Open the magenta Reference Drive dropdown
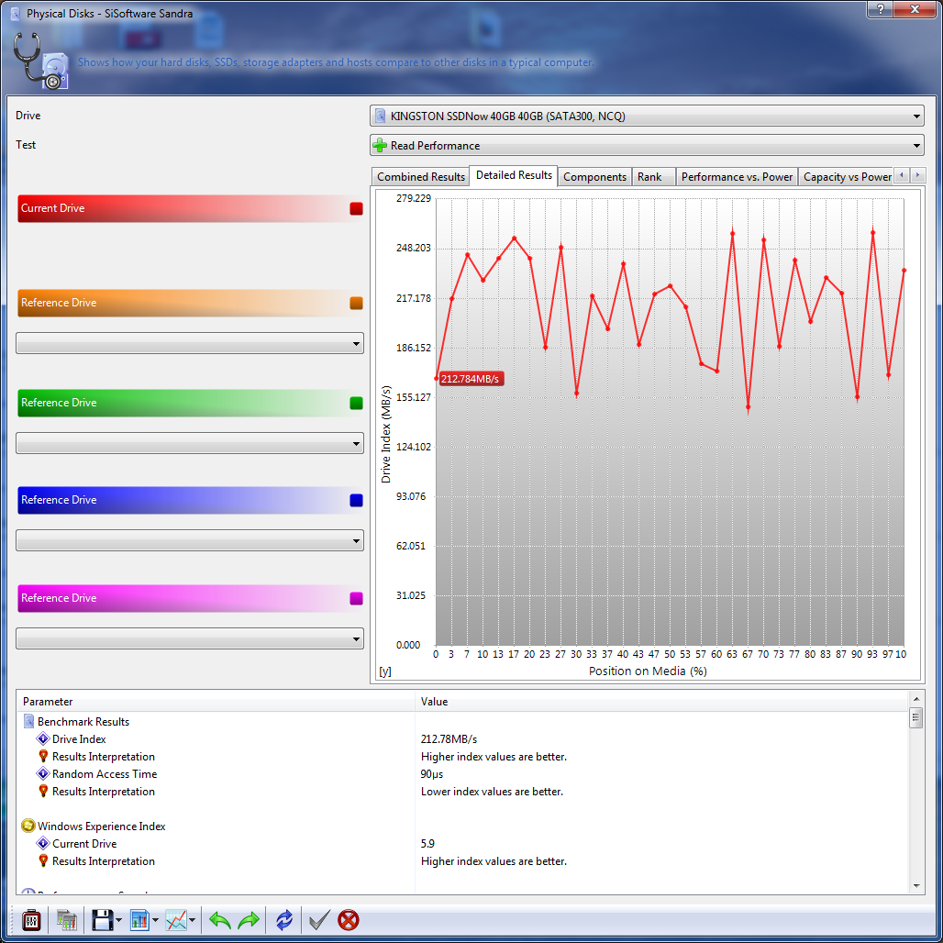 point(190,638)
